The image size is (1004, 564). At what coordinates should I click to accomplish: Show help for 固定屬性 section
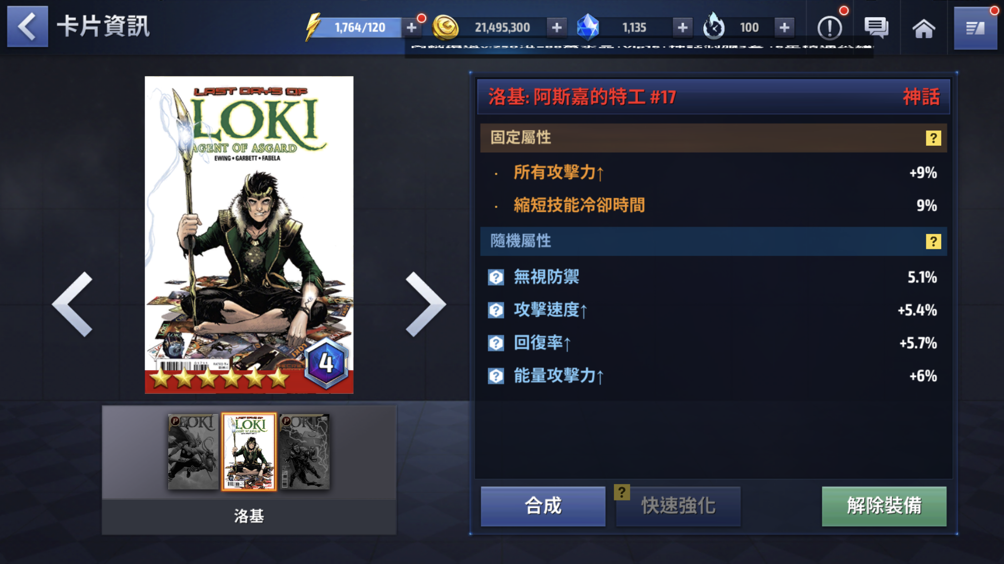933,138
